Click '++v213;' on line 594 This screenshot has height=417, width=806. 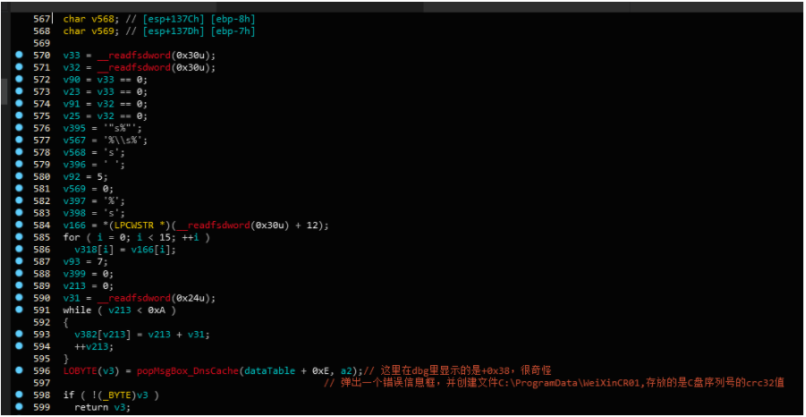click(94, 346)
